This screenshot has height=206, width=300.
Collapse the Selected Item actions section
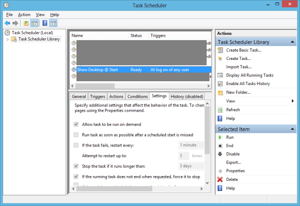click(292, 129)
